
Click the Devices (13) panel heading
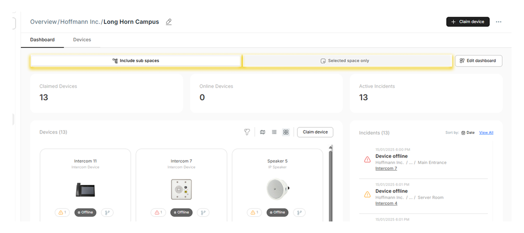pos(53,132)
